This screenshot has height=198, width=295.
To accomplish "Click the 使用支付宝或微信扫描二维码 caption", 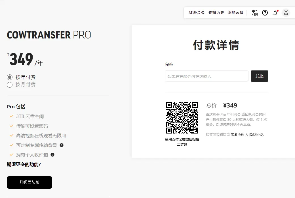I will click(x=182, y=142).
